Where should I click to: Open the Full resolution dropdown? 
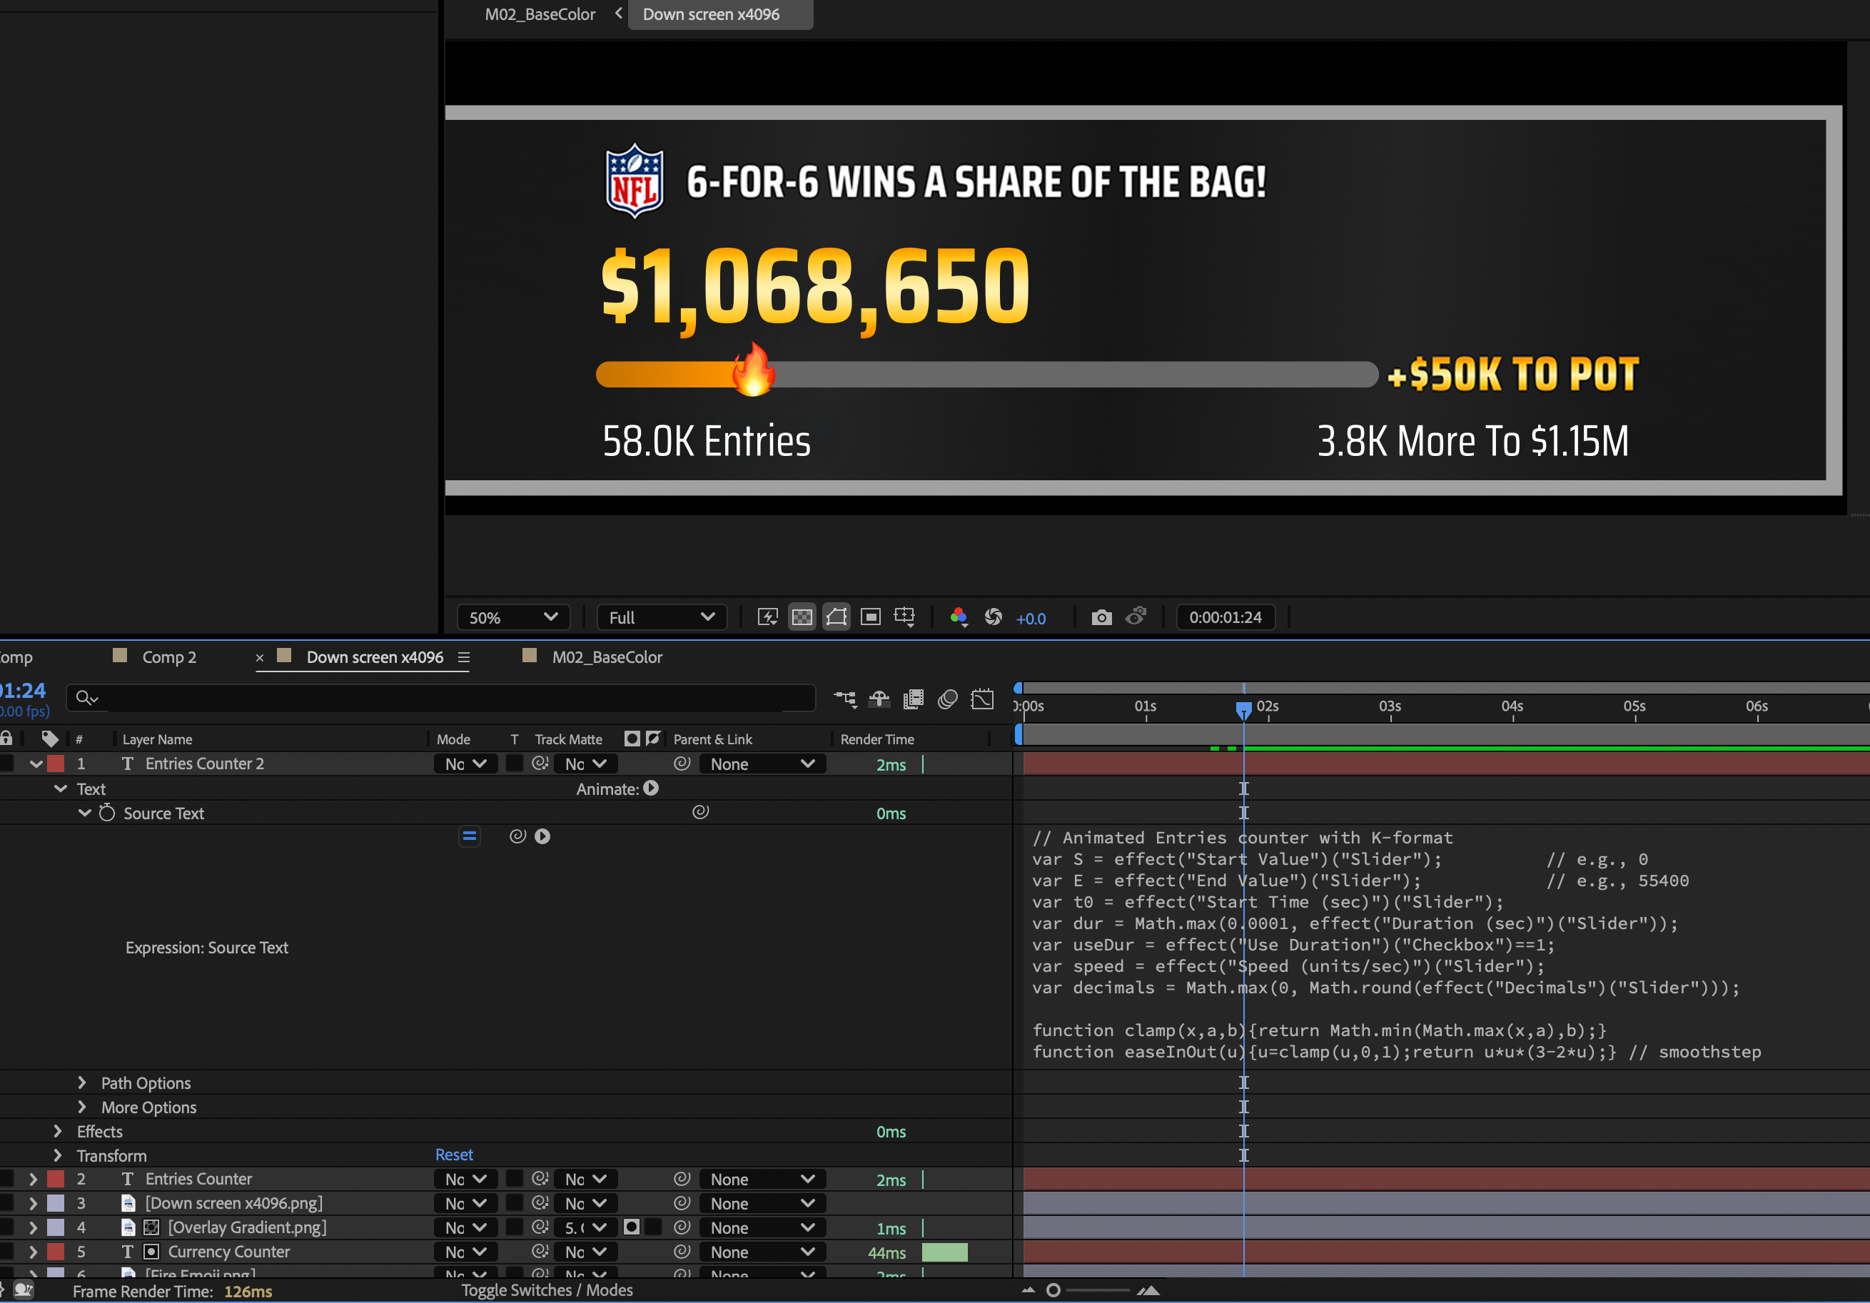(662, 617)
